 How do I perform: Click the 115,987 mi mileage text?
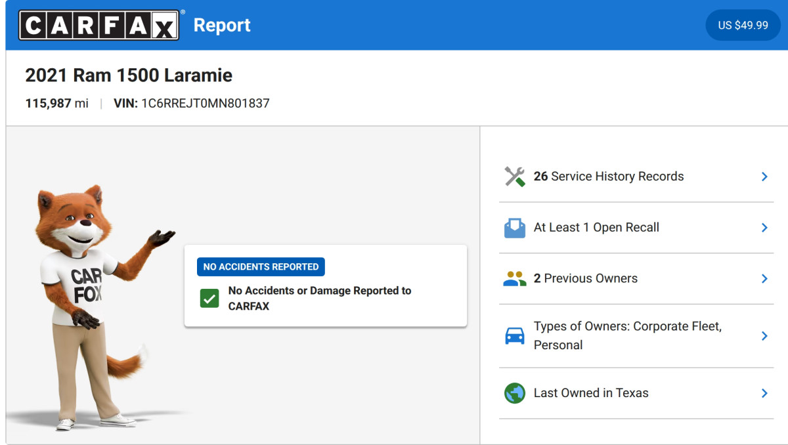coord(56,104)
